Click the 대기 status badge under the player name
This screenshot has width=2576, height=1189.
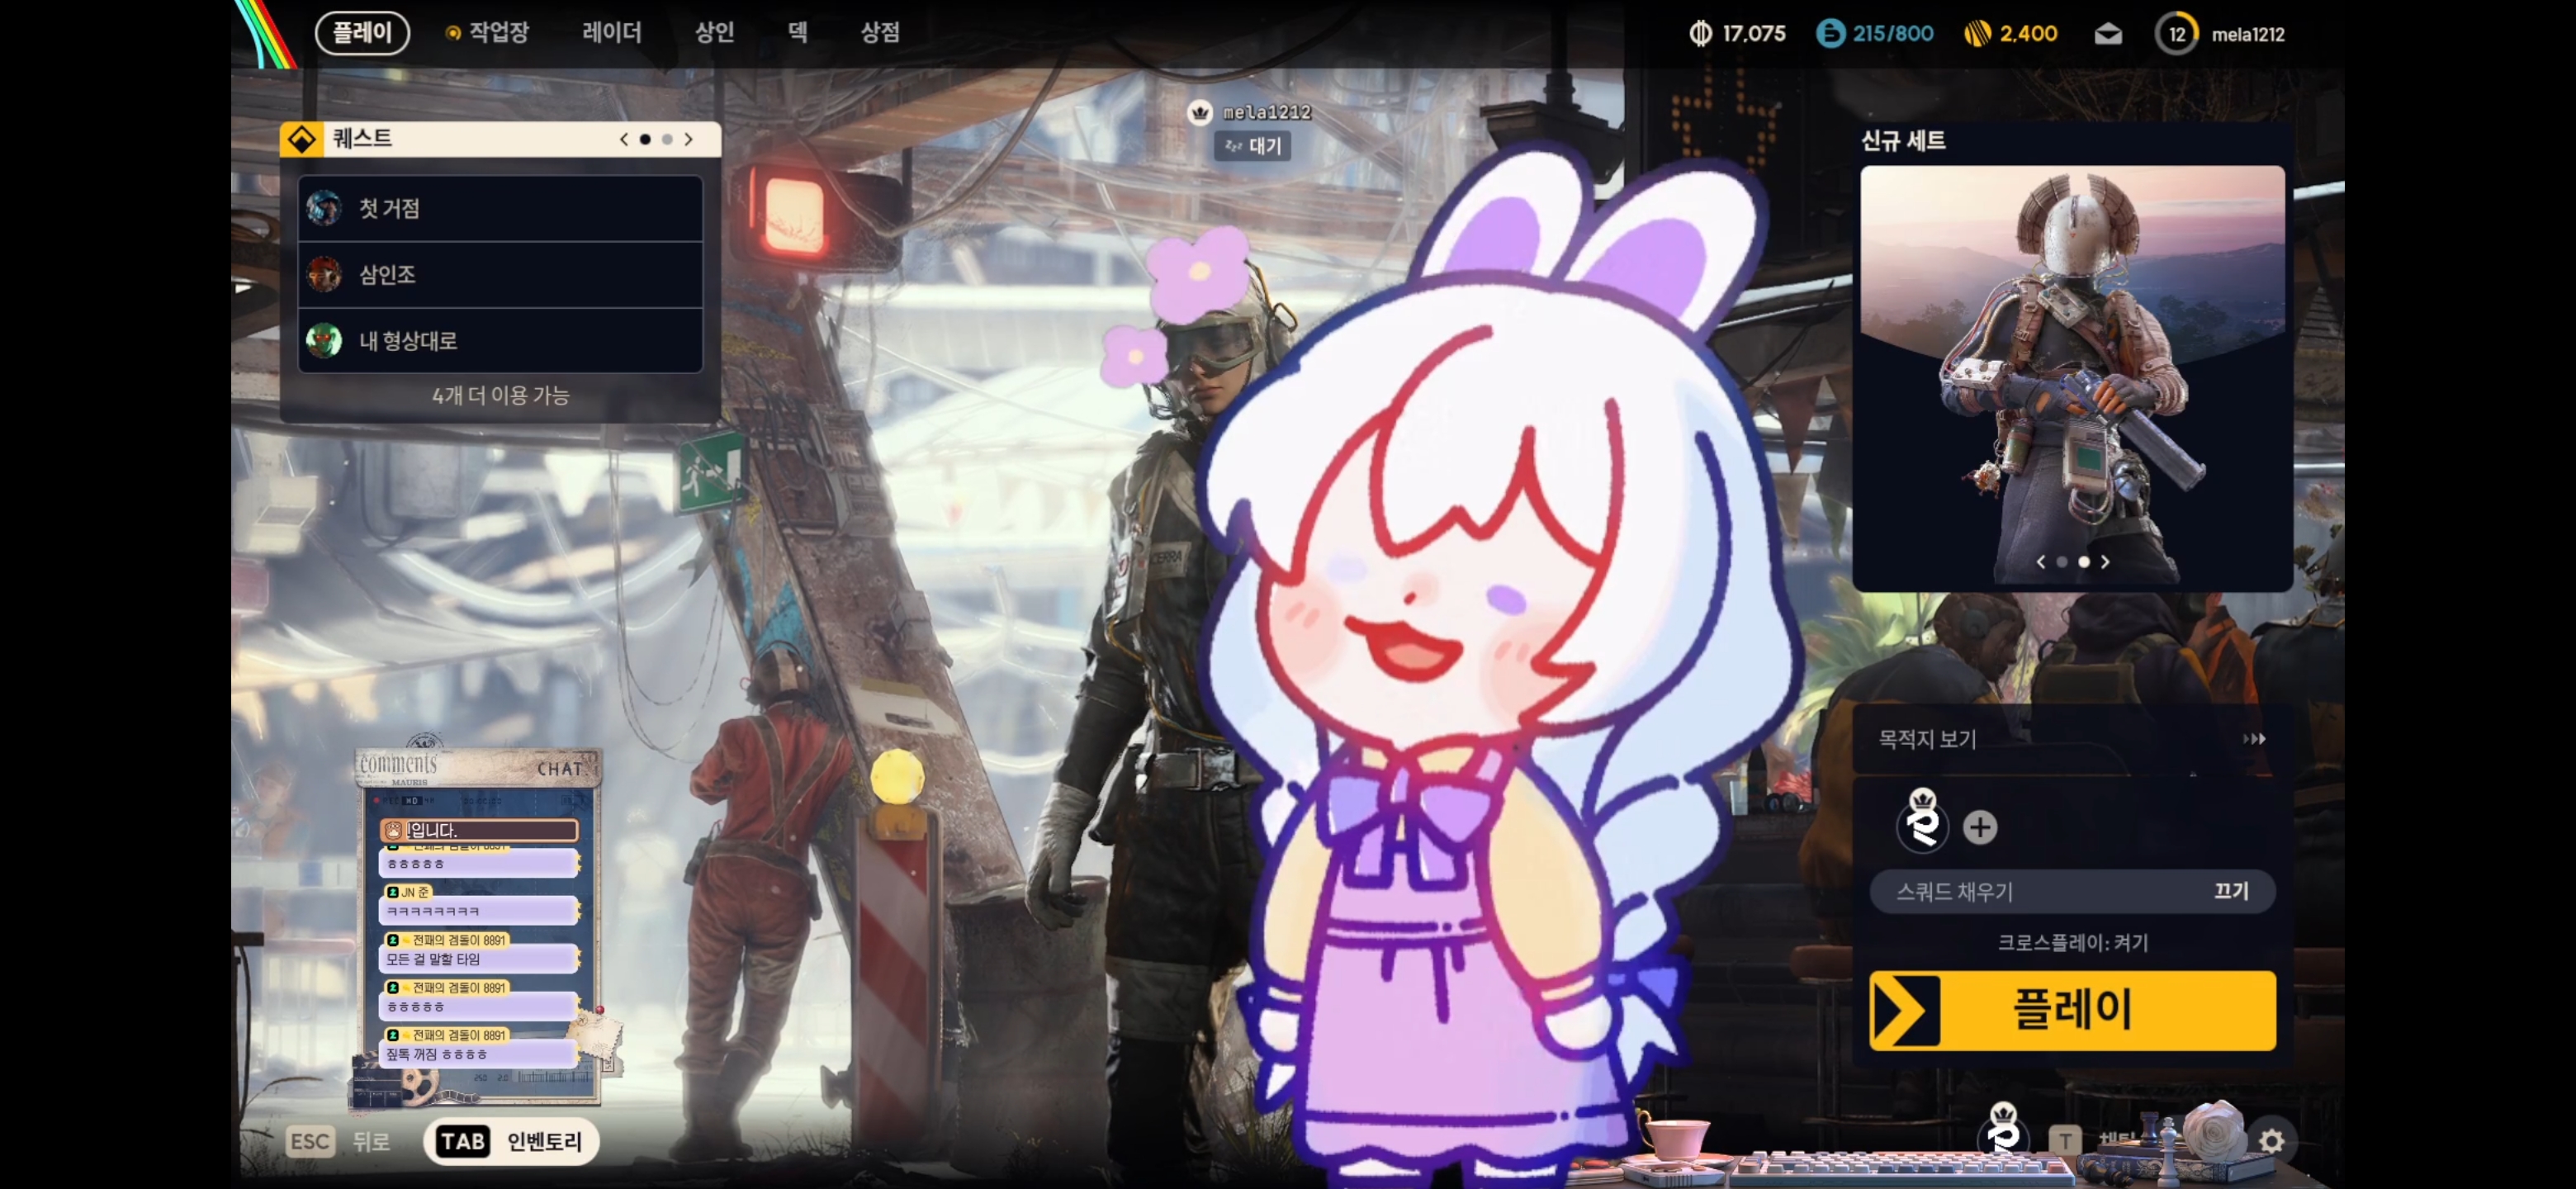pos(1252,146)
